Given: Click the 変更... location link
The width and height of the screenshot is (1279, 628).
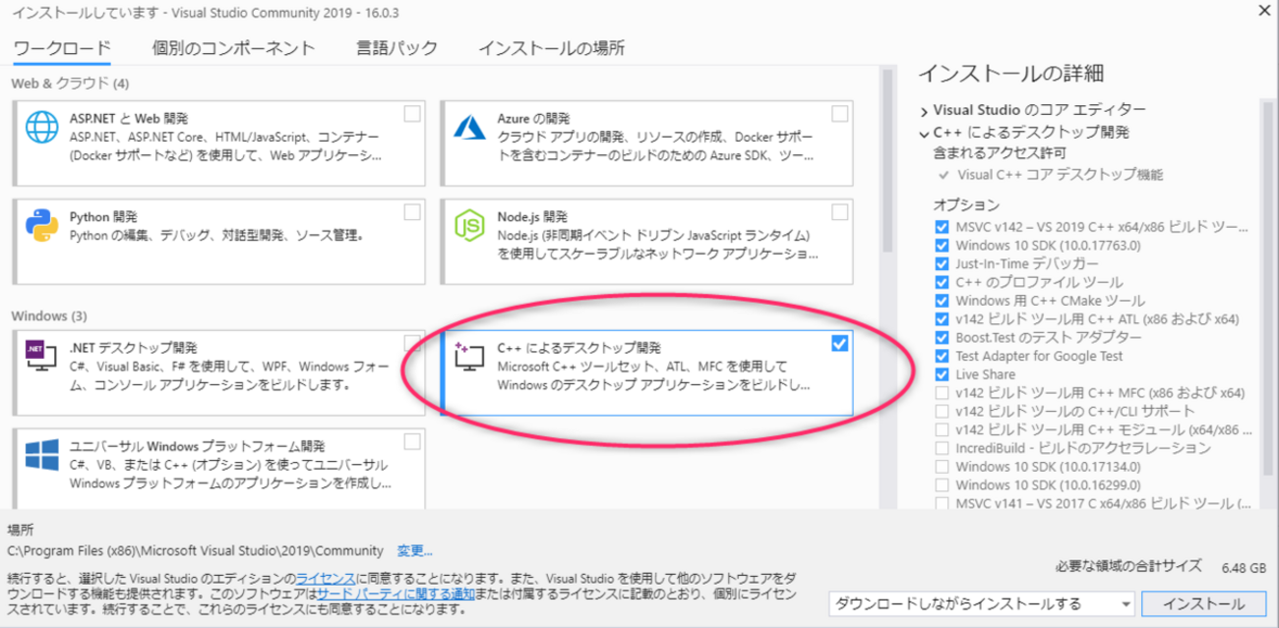Looking at the screenshot, I should pos(414,550).
